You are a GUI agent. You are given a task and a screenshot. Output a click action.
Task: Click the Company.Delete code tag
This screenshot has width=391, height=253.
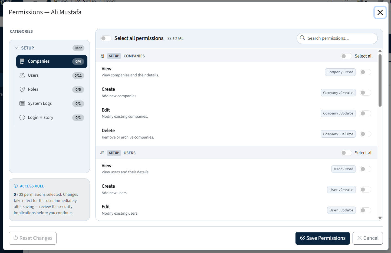pyautogui.click(x=338, y=134)
